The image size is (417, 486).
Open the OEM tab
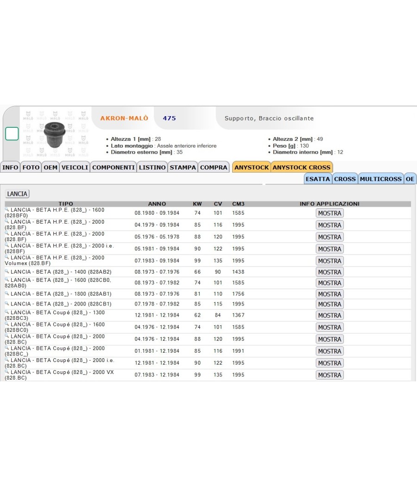[50, 168]
